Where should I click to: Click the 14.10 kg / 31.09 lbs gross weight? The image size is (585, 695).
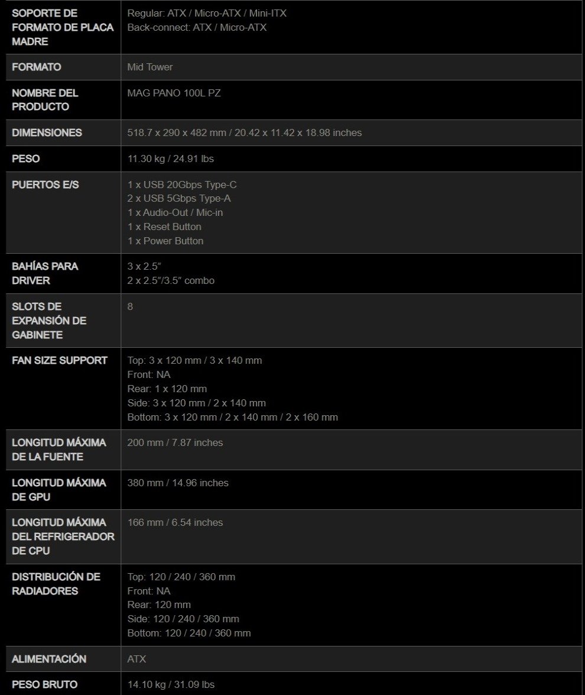coord(171,684)
